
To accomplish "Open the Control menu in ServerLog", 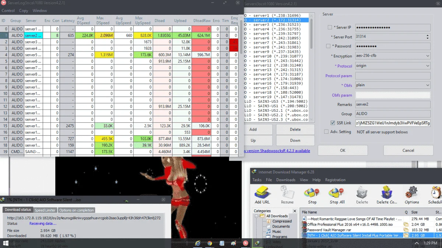I will (8, 11).
